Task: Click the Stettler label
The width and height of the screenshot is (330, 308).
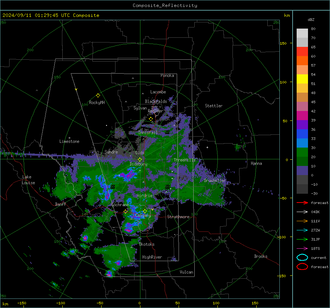Action: point(214,106)
